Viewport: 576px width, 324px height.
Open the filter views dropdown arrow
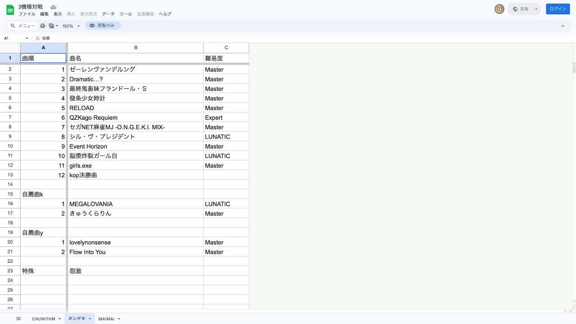(x=57, y=26)
